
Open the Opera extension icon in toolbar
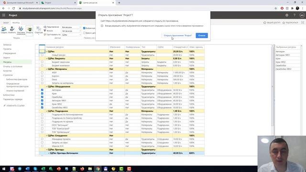coord(282,9)
